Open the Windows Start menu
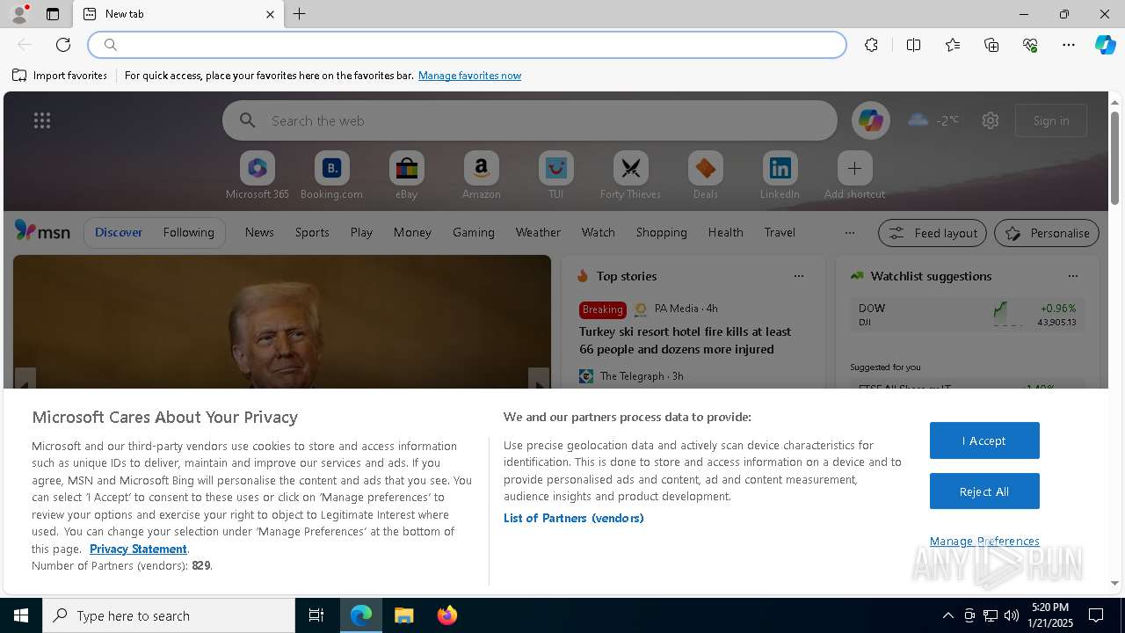This screenshot has width=1125, height=633. pos(21,615)
